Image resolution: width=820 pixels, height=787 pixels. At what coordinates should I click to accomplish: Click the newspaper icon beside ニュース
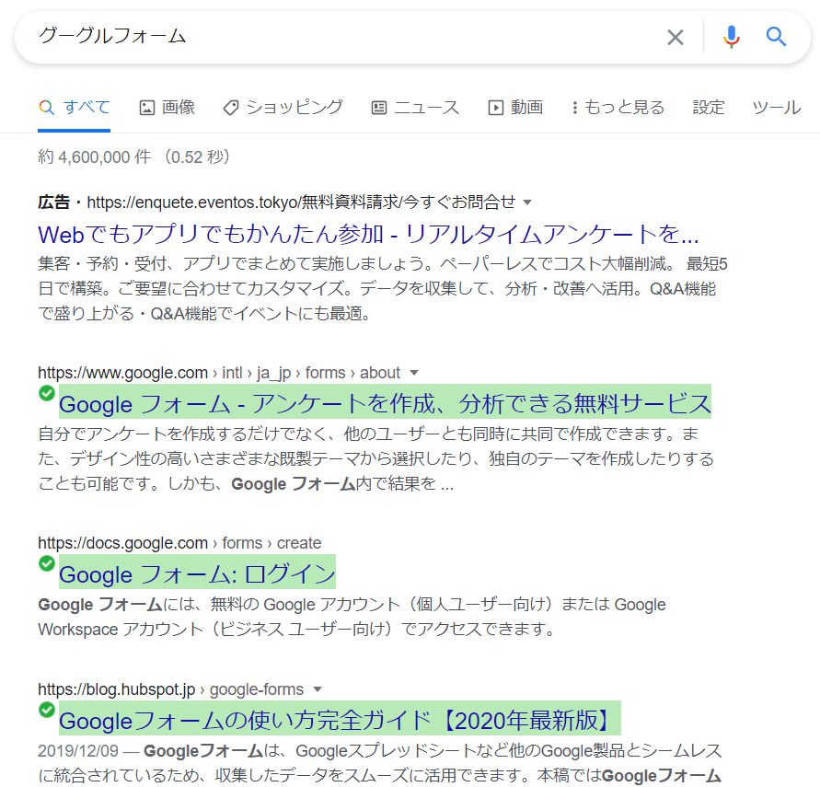(379, 108)
